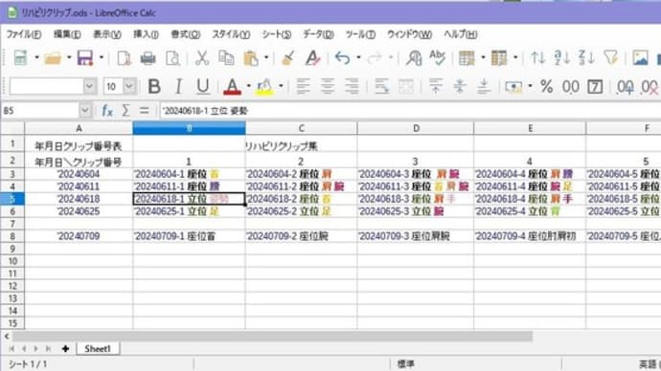Image resolution: width=661 pixels, height=371 pixels.
Task: Paste from clipboard icon
Action: (251, 58)
